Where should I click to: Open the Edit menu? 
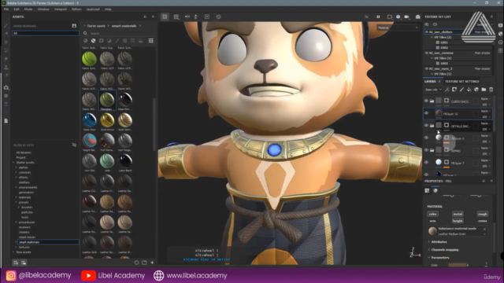(16, 9)
